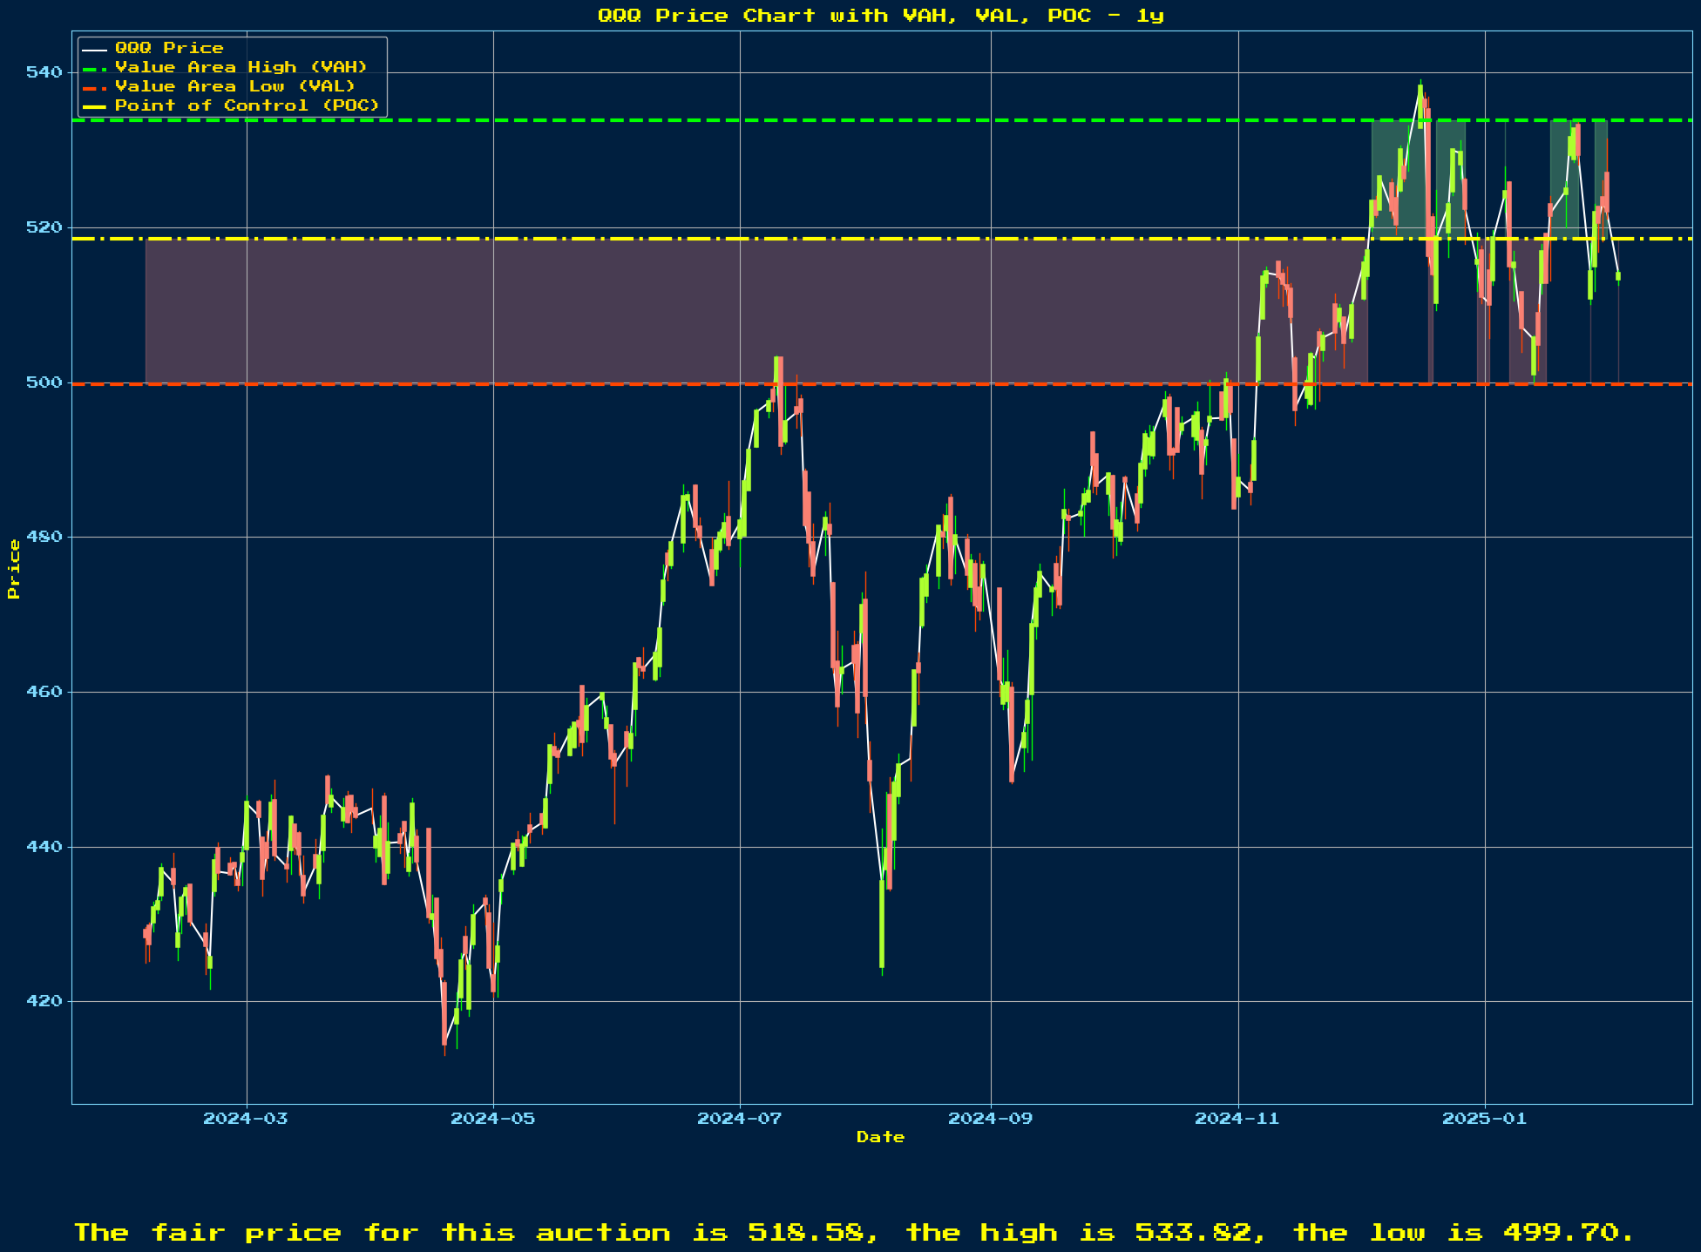Click the fair price caption text
1701x1252 pixels.
click(x=853, y=1232)
